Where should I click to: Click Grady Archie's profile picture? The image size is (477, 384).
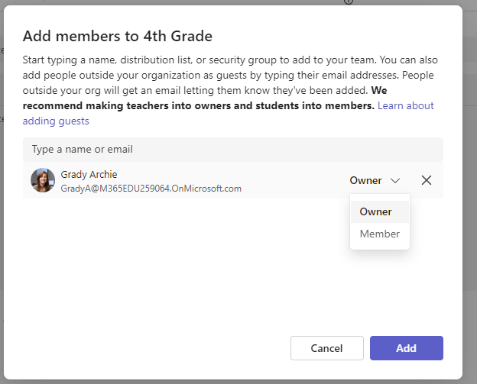pyautogui.click(x=43, y=181)
